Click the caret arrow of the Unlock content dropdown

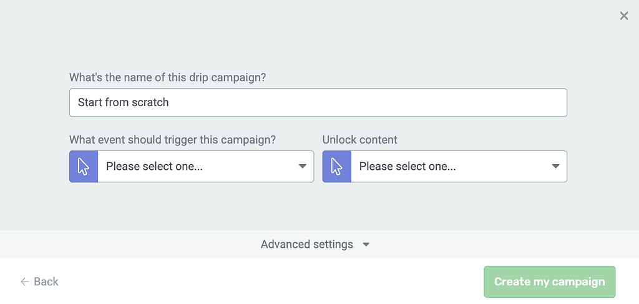pos(555,166)
